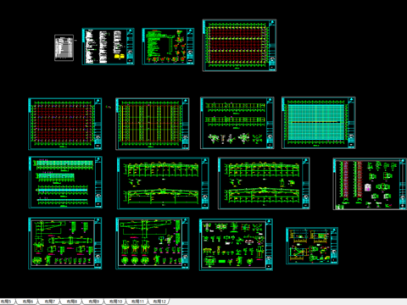The image size is (407, 305).
Task: Select the small white drawing-list table sheet
Action: (64, 47)
